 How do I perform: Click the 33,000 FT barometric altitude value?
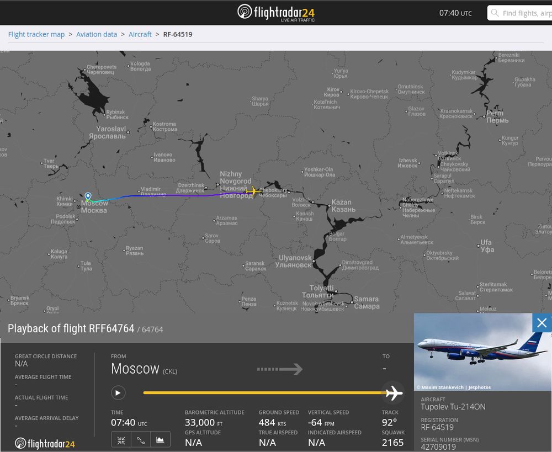[x=204, y=422]
